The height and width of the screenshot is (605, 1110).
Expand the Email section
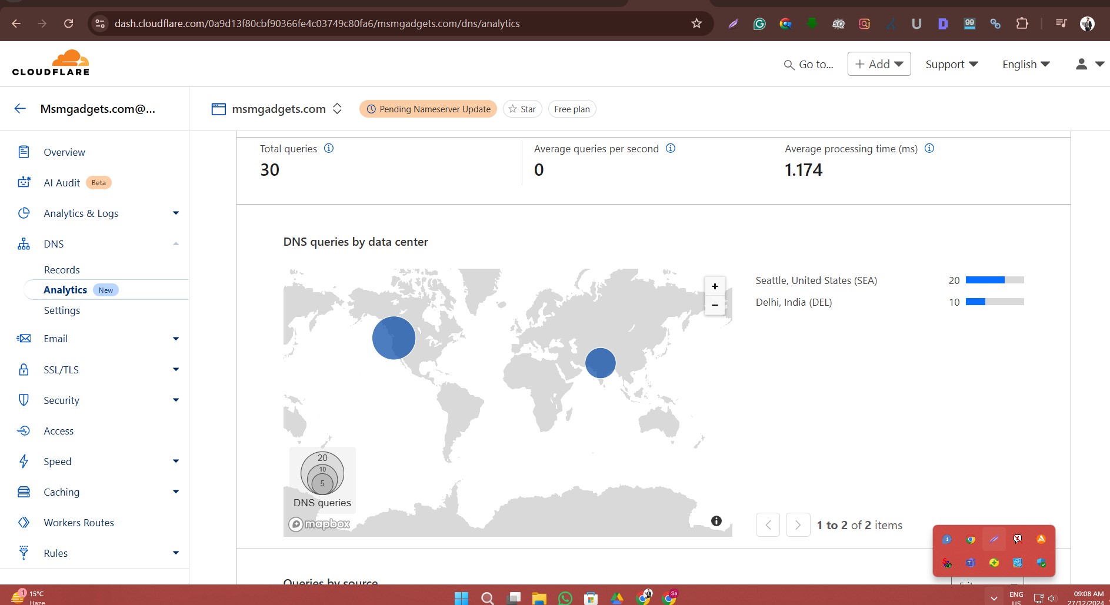tap(175, 338)
